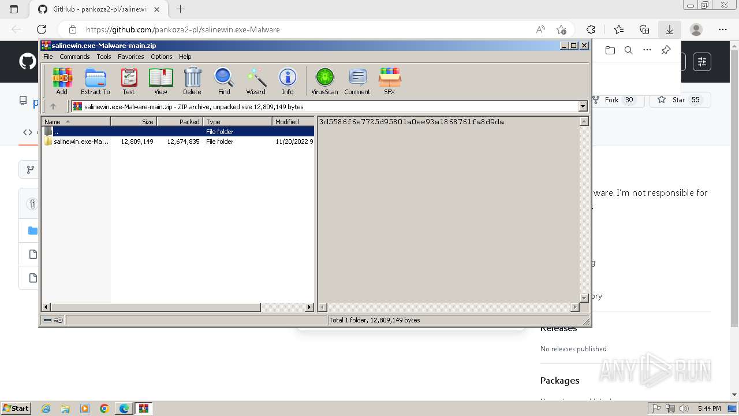
Task: Click the Extract To toolbar icon
Action: pyautogui.click(x=95, y=81)
